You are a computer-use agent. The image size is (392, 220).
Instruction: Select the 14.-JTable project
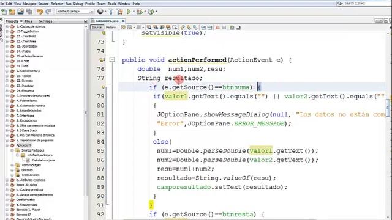[23, 51]
